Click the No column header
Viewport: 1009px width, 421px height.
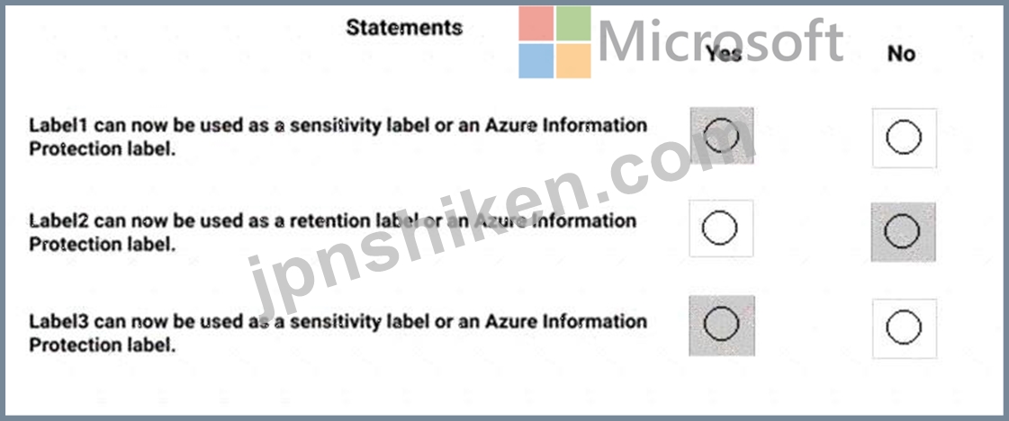pos(901,54)
